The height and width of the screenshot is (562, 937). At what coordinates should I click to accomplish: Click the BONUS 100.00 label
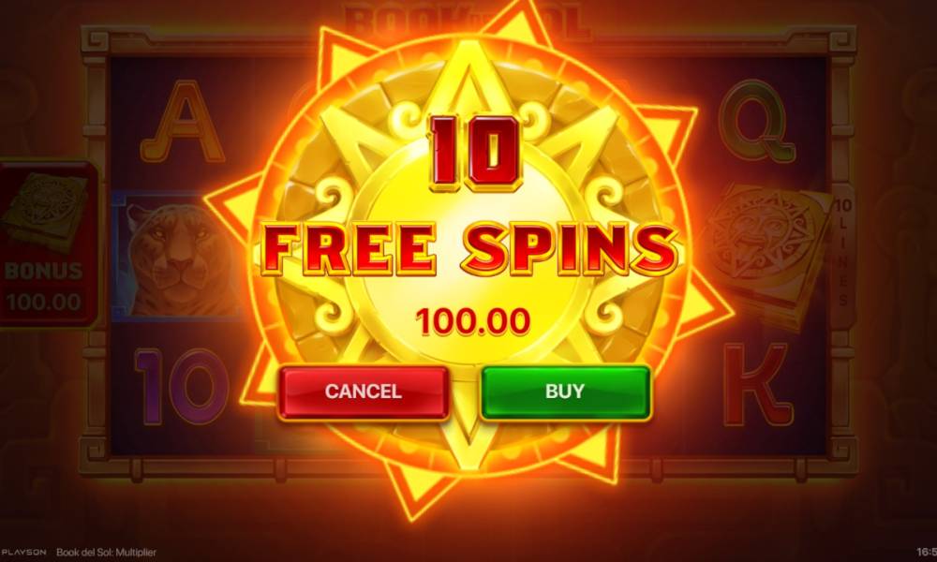(x=43, y=287)
